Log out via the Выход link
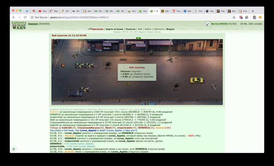The width and height of the screenshot is (274, 166). 158,32
